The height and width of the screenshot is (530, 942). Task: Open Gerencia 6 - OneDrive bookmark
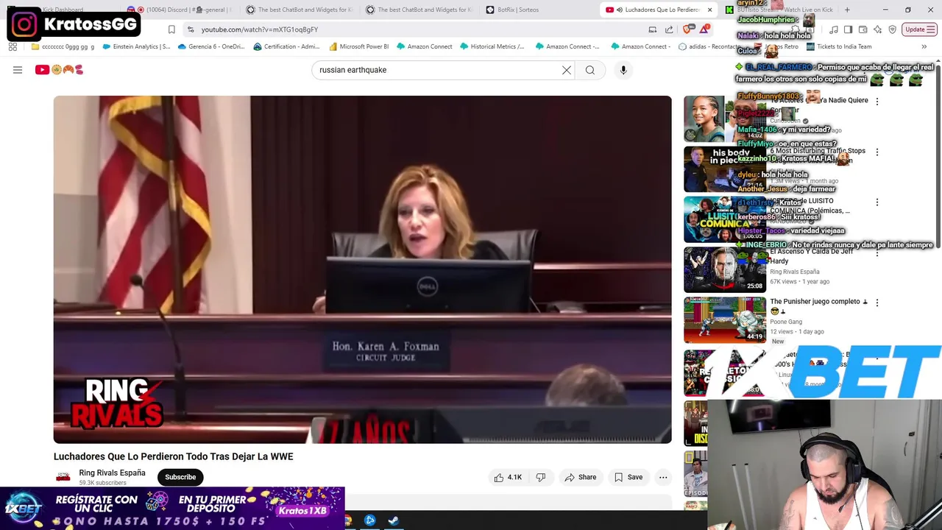[211, 46]
